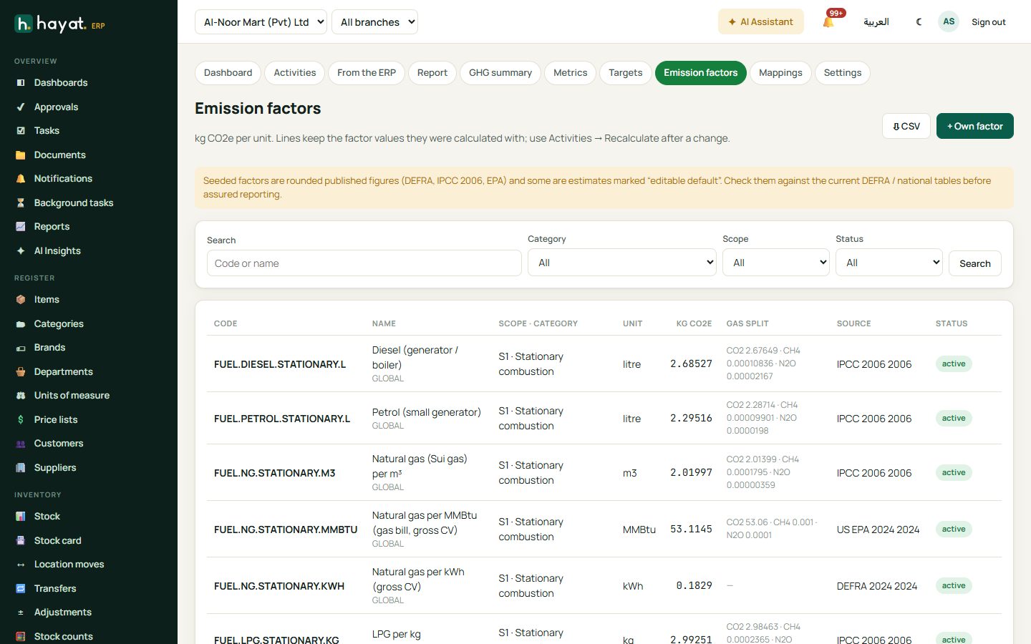Switch to the Mappings tab
The image size is (1031, 644).
780,73
